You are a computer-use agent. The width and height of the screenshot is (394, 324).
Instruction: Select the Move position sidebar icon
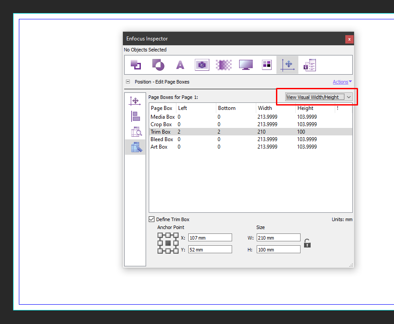135,101
